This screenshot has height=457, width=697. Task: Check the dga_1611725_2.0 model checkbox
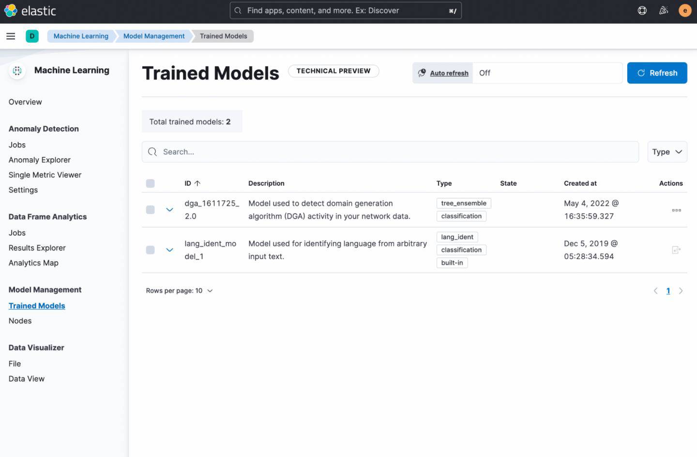click(151, 210)
